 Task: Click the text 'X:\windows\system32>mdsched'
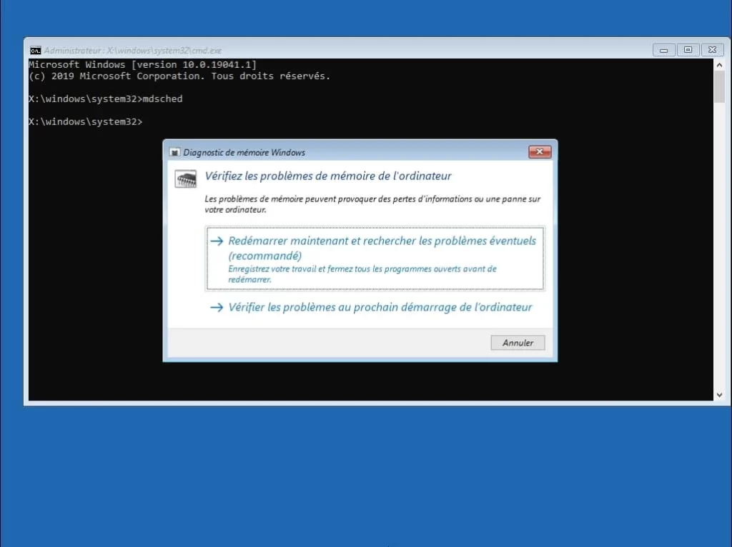(x=106, y=99)
